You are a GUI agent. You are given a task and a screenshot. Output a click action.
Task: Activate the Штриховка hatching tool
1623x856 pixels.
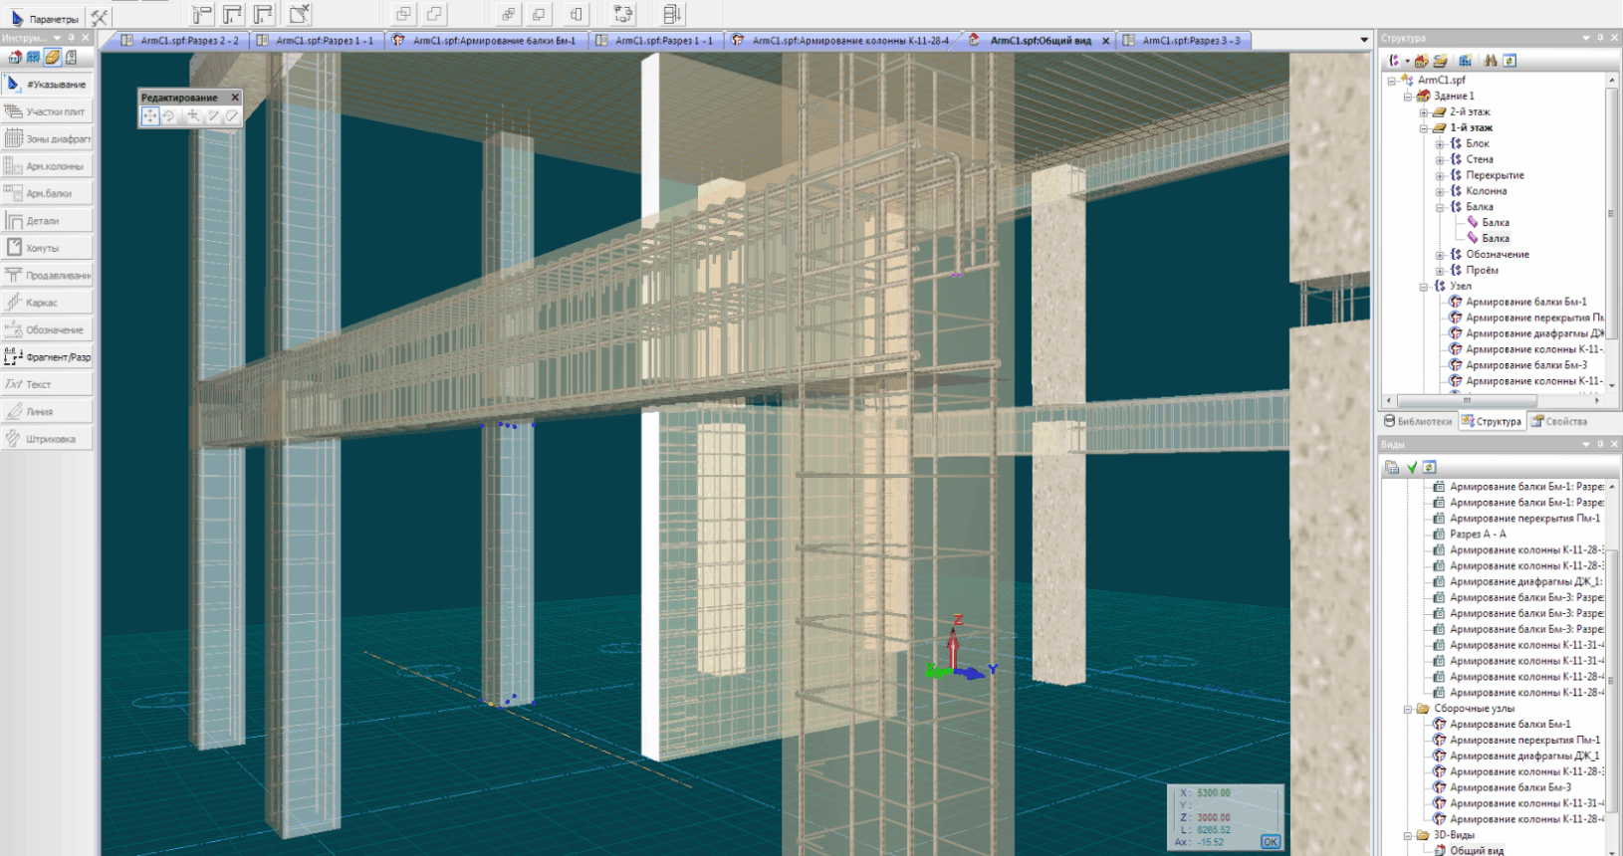click(x=47, y=439)
